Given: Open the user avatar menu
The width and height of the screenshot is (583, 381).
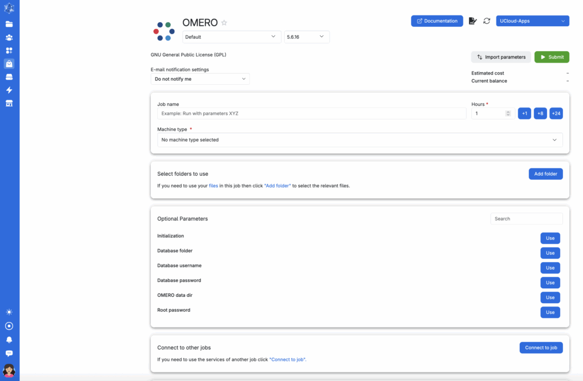Looking at the screenshot, I should click(9, 370).
